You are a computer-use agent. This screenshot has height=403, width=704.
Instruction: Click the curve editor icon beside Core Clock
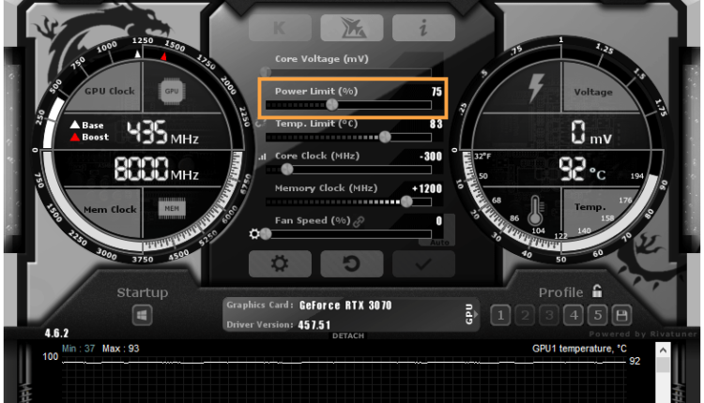click(262, 157)
